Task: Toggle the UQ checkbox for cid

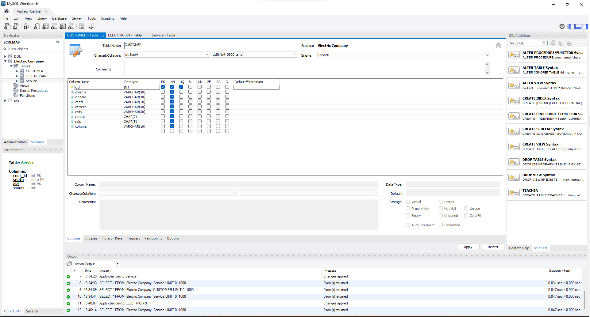Action: coord(181,87)
